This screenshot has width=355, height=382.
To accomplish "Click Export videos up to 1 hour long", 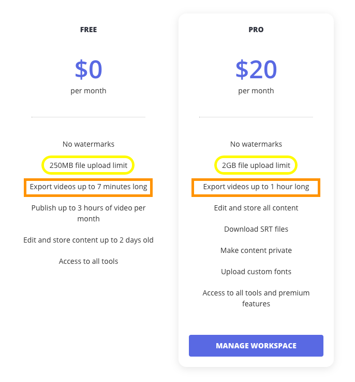I will 256,187.
